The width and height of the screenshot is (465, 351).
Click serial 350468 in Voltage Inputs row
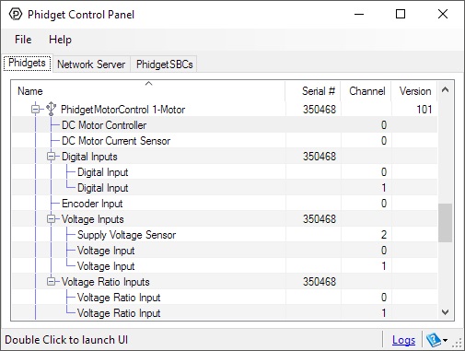320,219
